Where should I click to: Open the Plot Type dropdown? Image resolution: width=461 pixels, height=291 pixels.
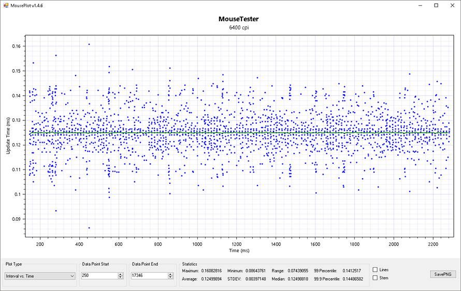(x=40, y=276)
